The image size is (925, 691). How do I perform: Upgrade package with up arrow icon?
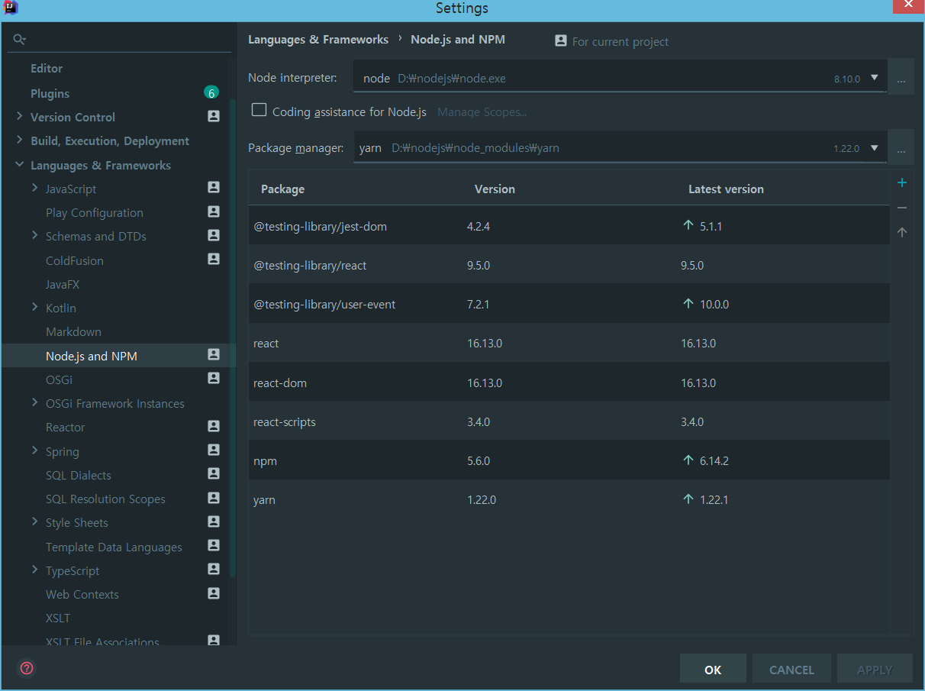(x=902, y=232)
